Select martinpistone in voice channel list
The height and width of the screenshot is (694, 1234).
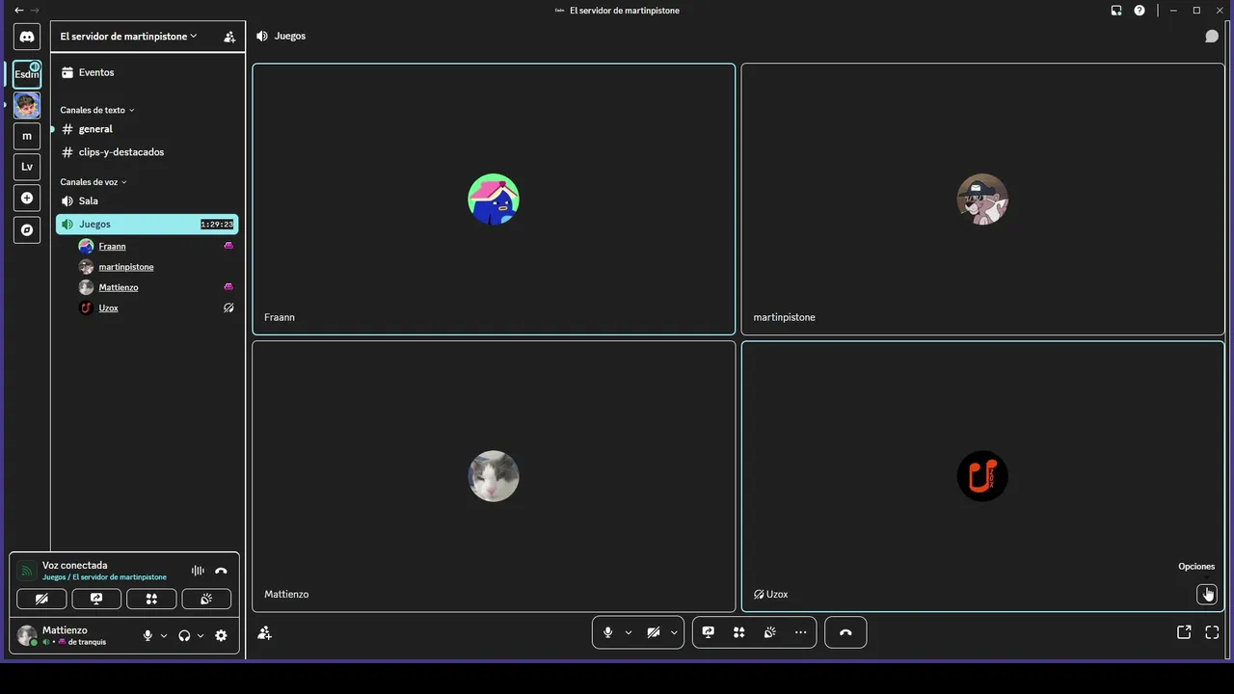pyautogui.click(x=156, y=267)
